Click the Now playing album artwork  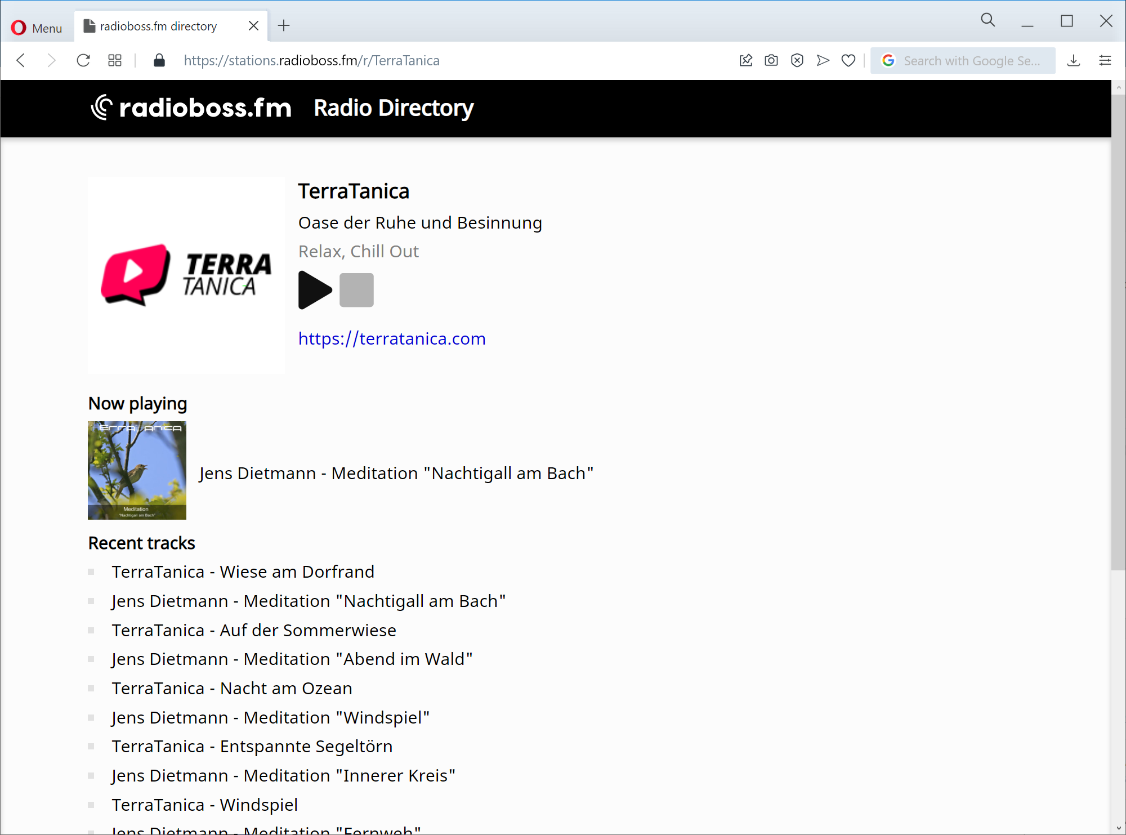pos(137,470)
